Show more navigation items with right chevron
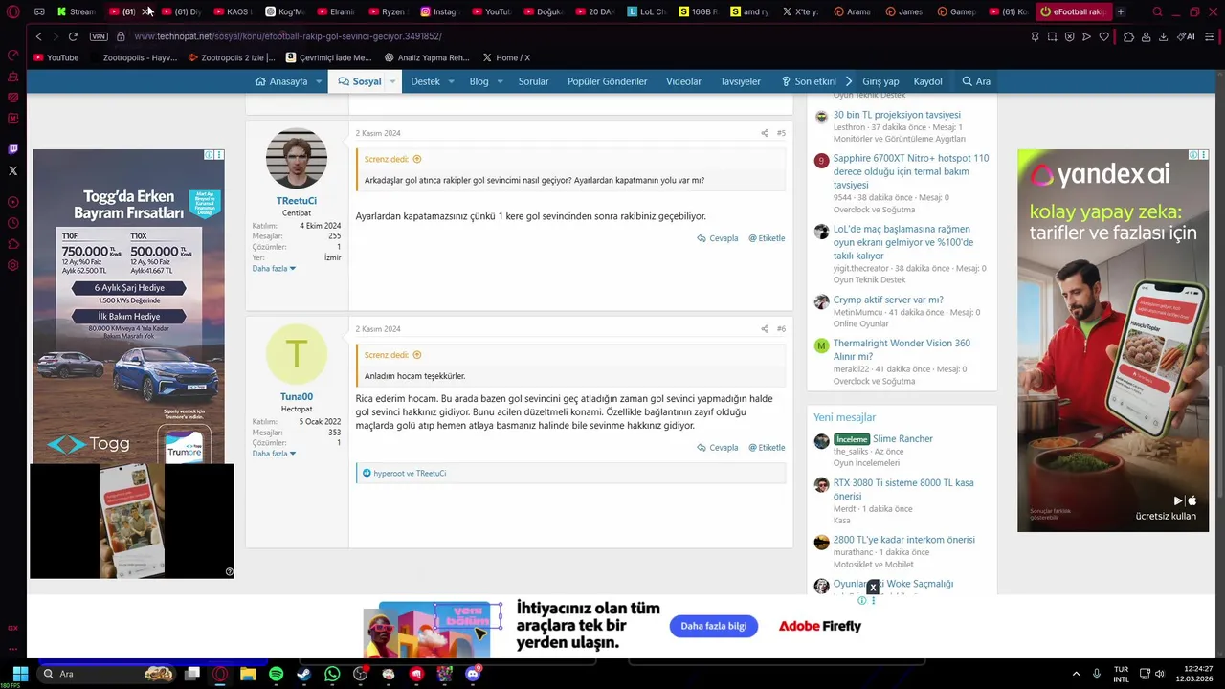 pos(849,81)
